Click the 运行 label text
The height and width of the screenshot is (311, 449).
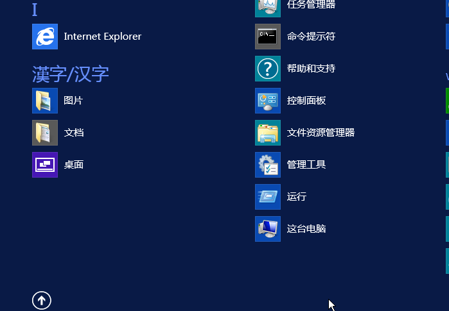297,197
